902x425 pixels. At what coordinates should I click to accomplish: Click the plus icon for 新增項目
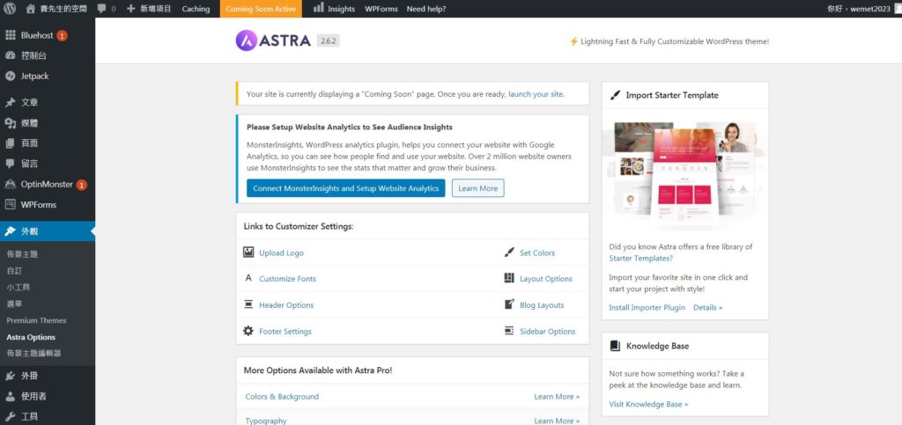point(131,9)
